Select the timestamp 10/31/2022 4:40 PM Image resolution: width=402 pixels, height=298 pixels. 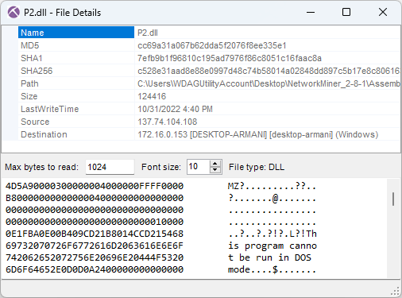tap(175, 109)
